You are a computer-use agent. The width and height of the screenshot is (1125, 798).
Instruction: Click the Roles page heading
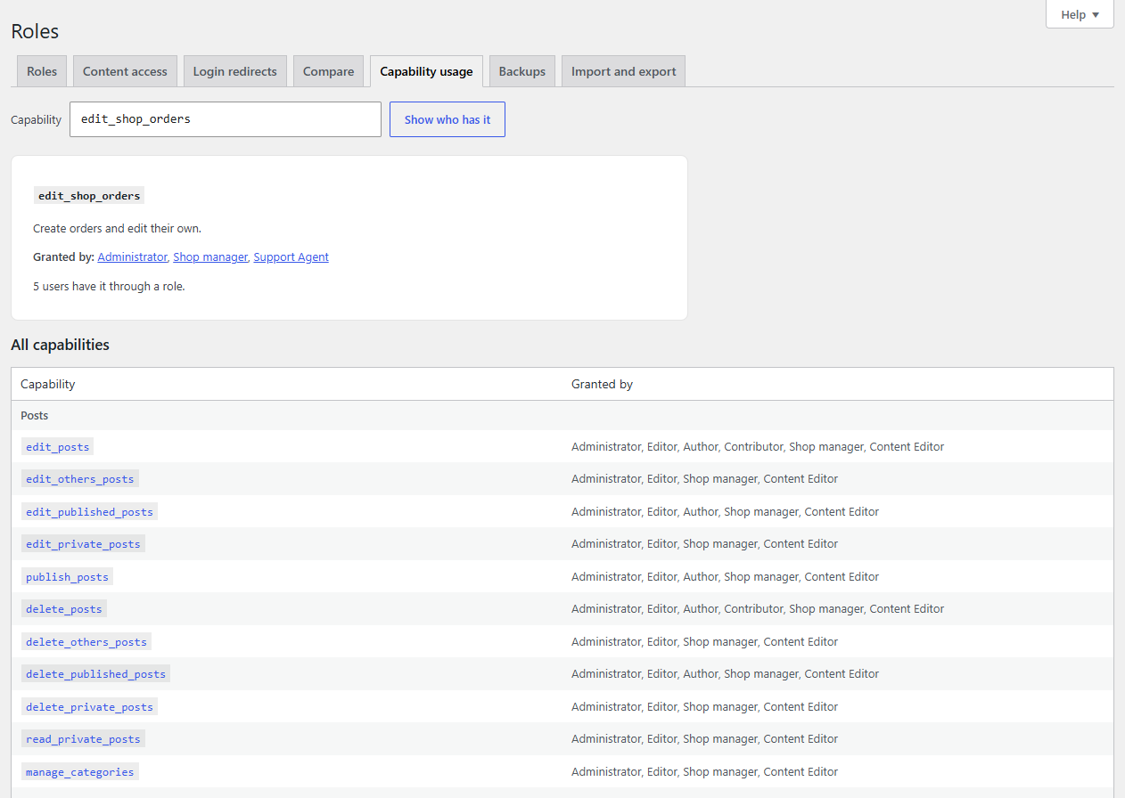click(x=35, y=31)
